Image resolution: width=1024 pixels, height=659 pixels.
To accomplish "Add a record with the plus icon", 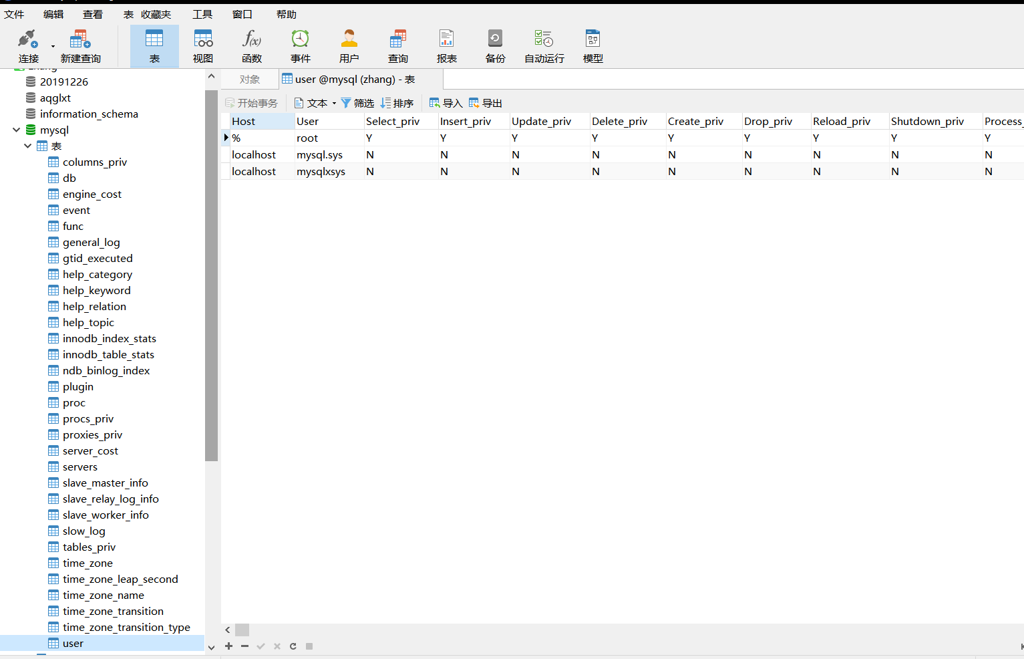I will click(228, 646).
